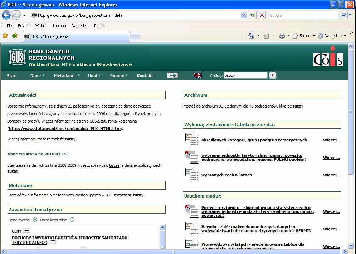Open the Favorites Center star icon

tap(5, 36)
